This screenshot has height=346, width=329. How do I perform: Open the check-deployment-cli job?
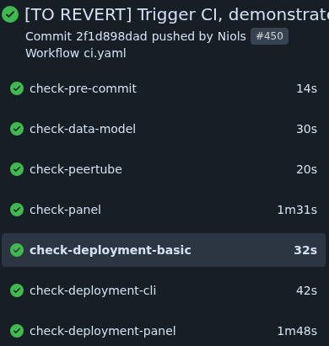[x=164, y=290]
